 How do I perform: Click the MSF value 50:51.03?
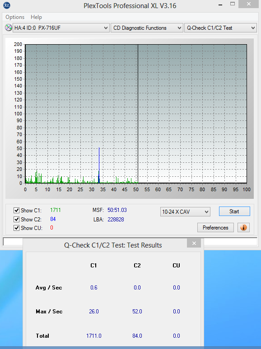117,210
